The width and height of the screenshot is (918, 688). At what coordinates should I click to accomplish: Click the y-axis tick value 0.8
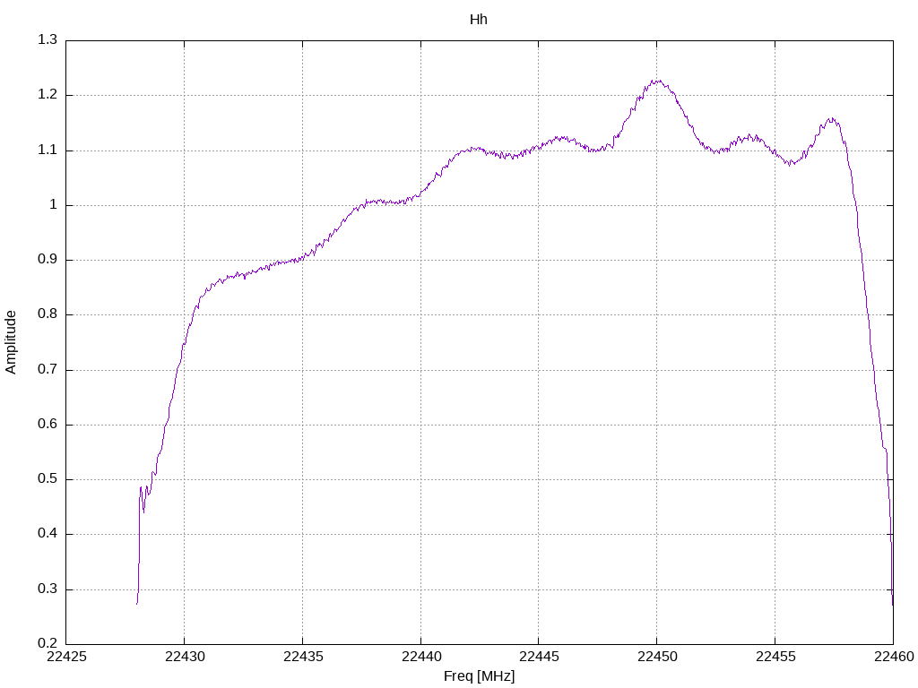coord(48,314)
